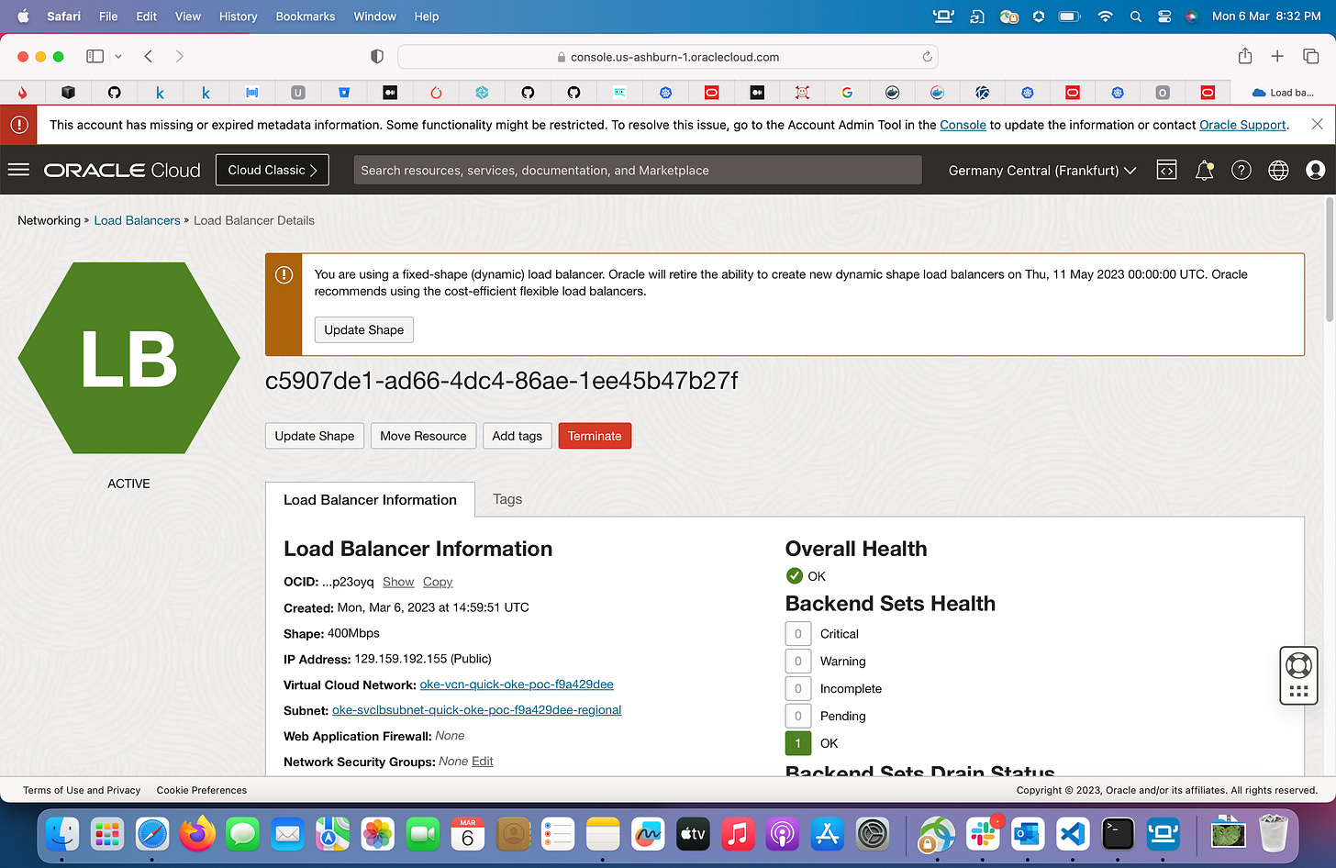Image resolution: width=1336 pixels, height=868 pixels.
Task: Reload the page in the address bar
Action: [927, 56]
